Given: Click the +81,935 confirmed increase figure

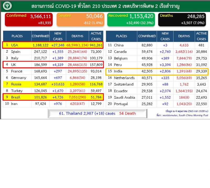Looking at the screenshot, I should click(x=44, y=23).
